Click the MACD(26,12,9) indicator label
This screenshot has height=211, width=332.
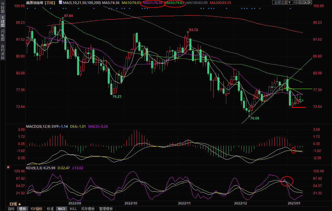tap(38, 126)
